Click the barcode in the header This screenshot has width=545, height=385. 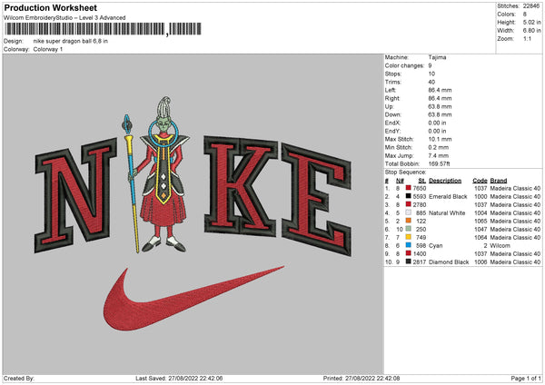[x=104, y=29]
